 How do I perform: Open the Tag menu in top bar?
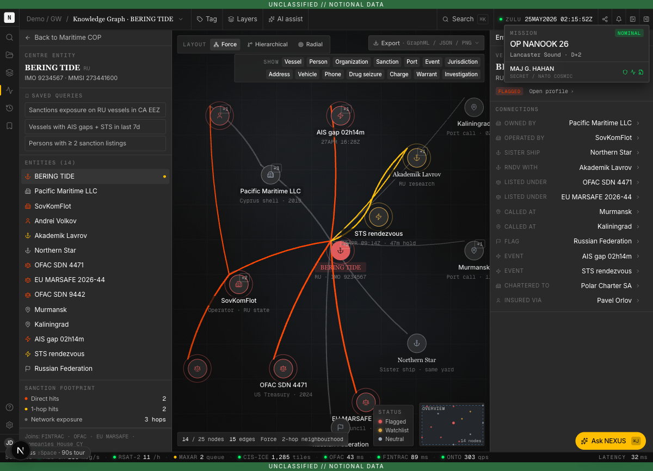pos(207,19)
